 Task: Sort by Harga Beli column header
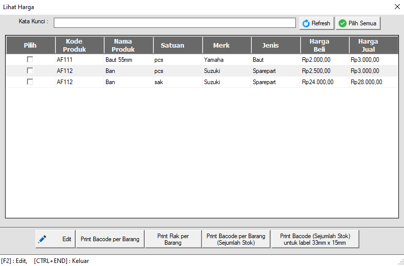click(325, 45)
